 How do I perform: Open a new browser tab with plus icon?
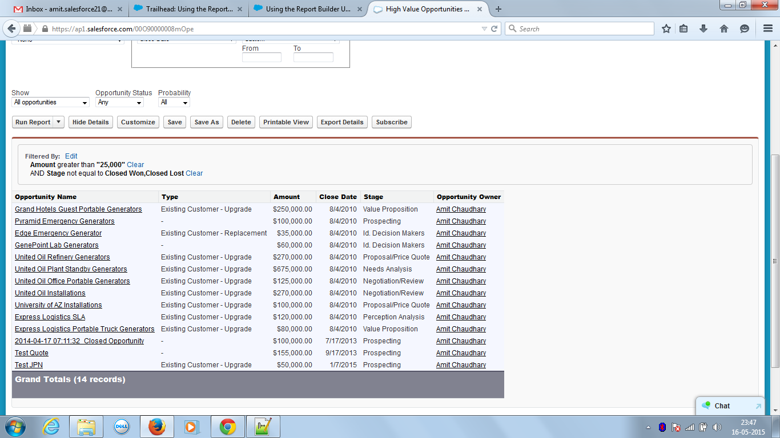498,9
